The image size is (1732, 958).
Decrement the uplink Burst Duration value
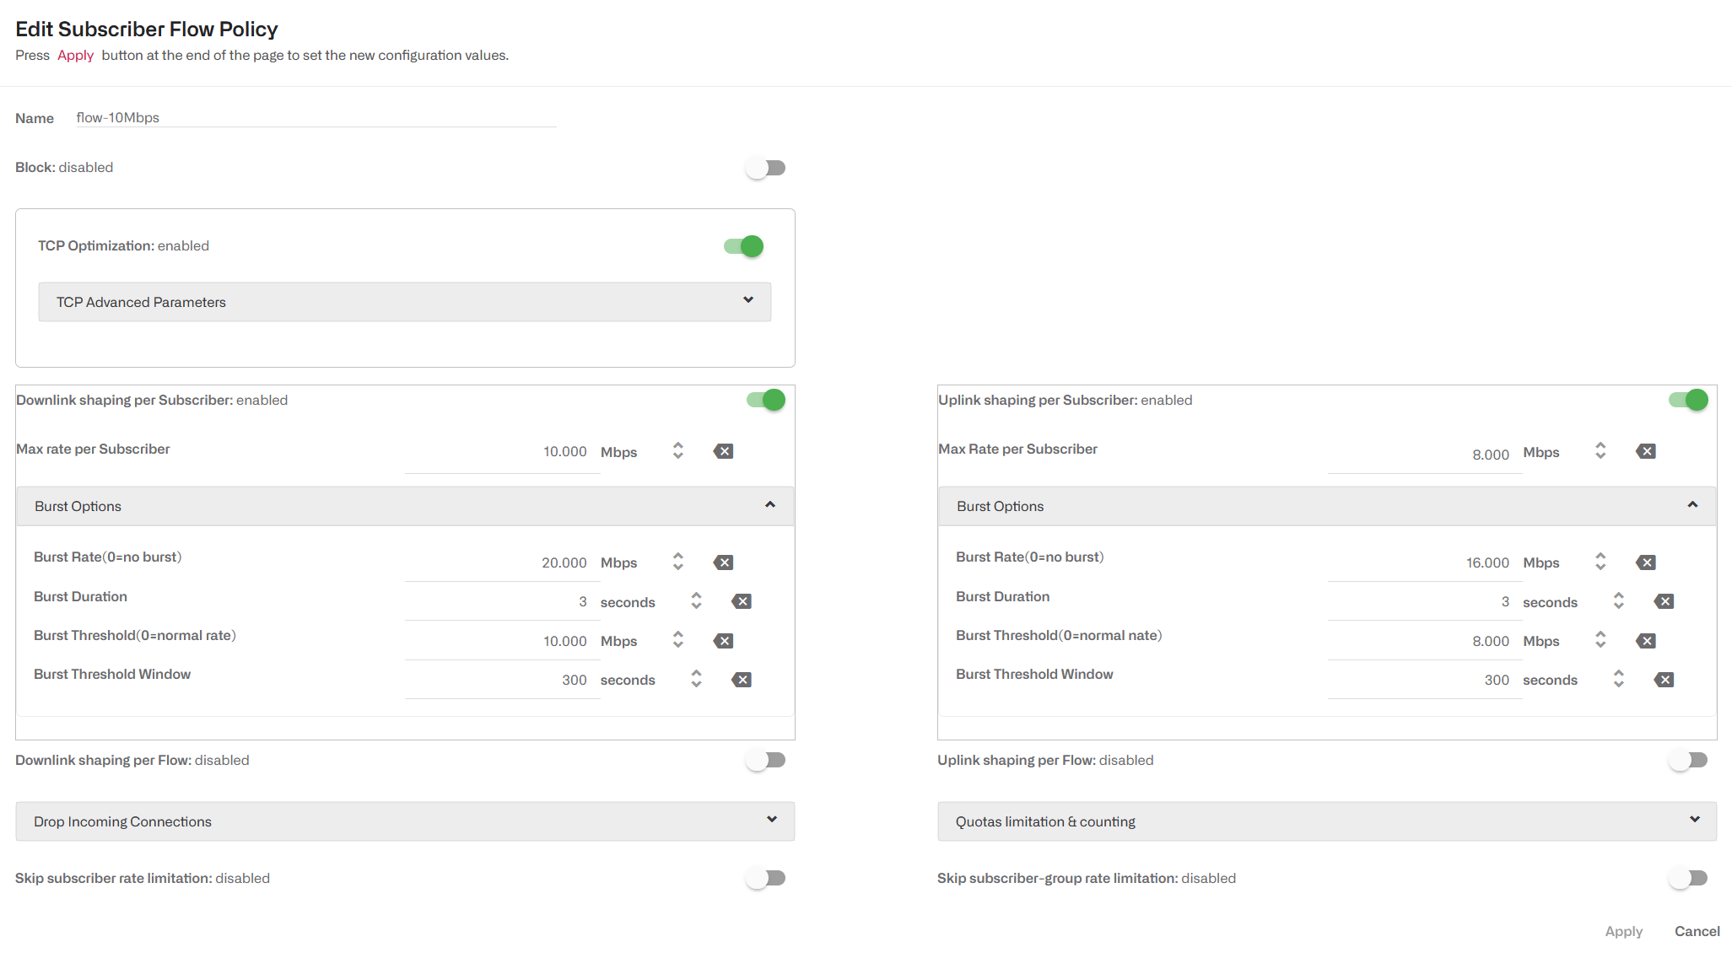coord(1619,606)
